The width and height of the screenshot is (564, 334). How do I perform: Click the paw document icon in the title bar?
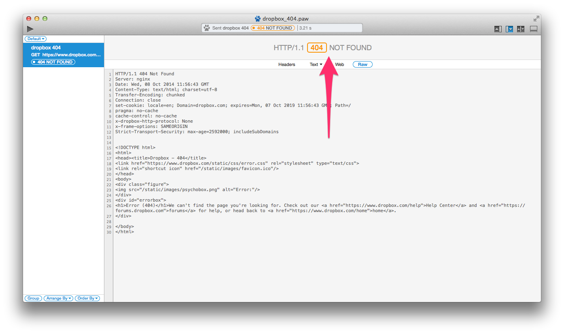pos(258,19)
